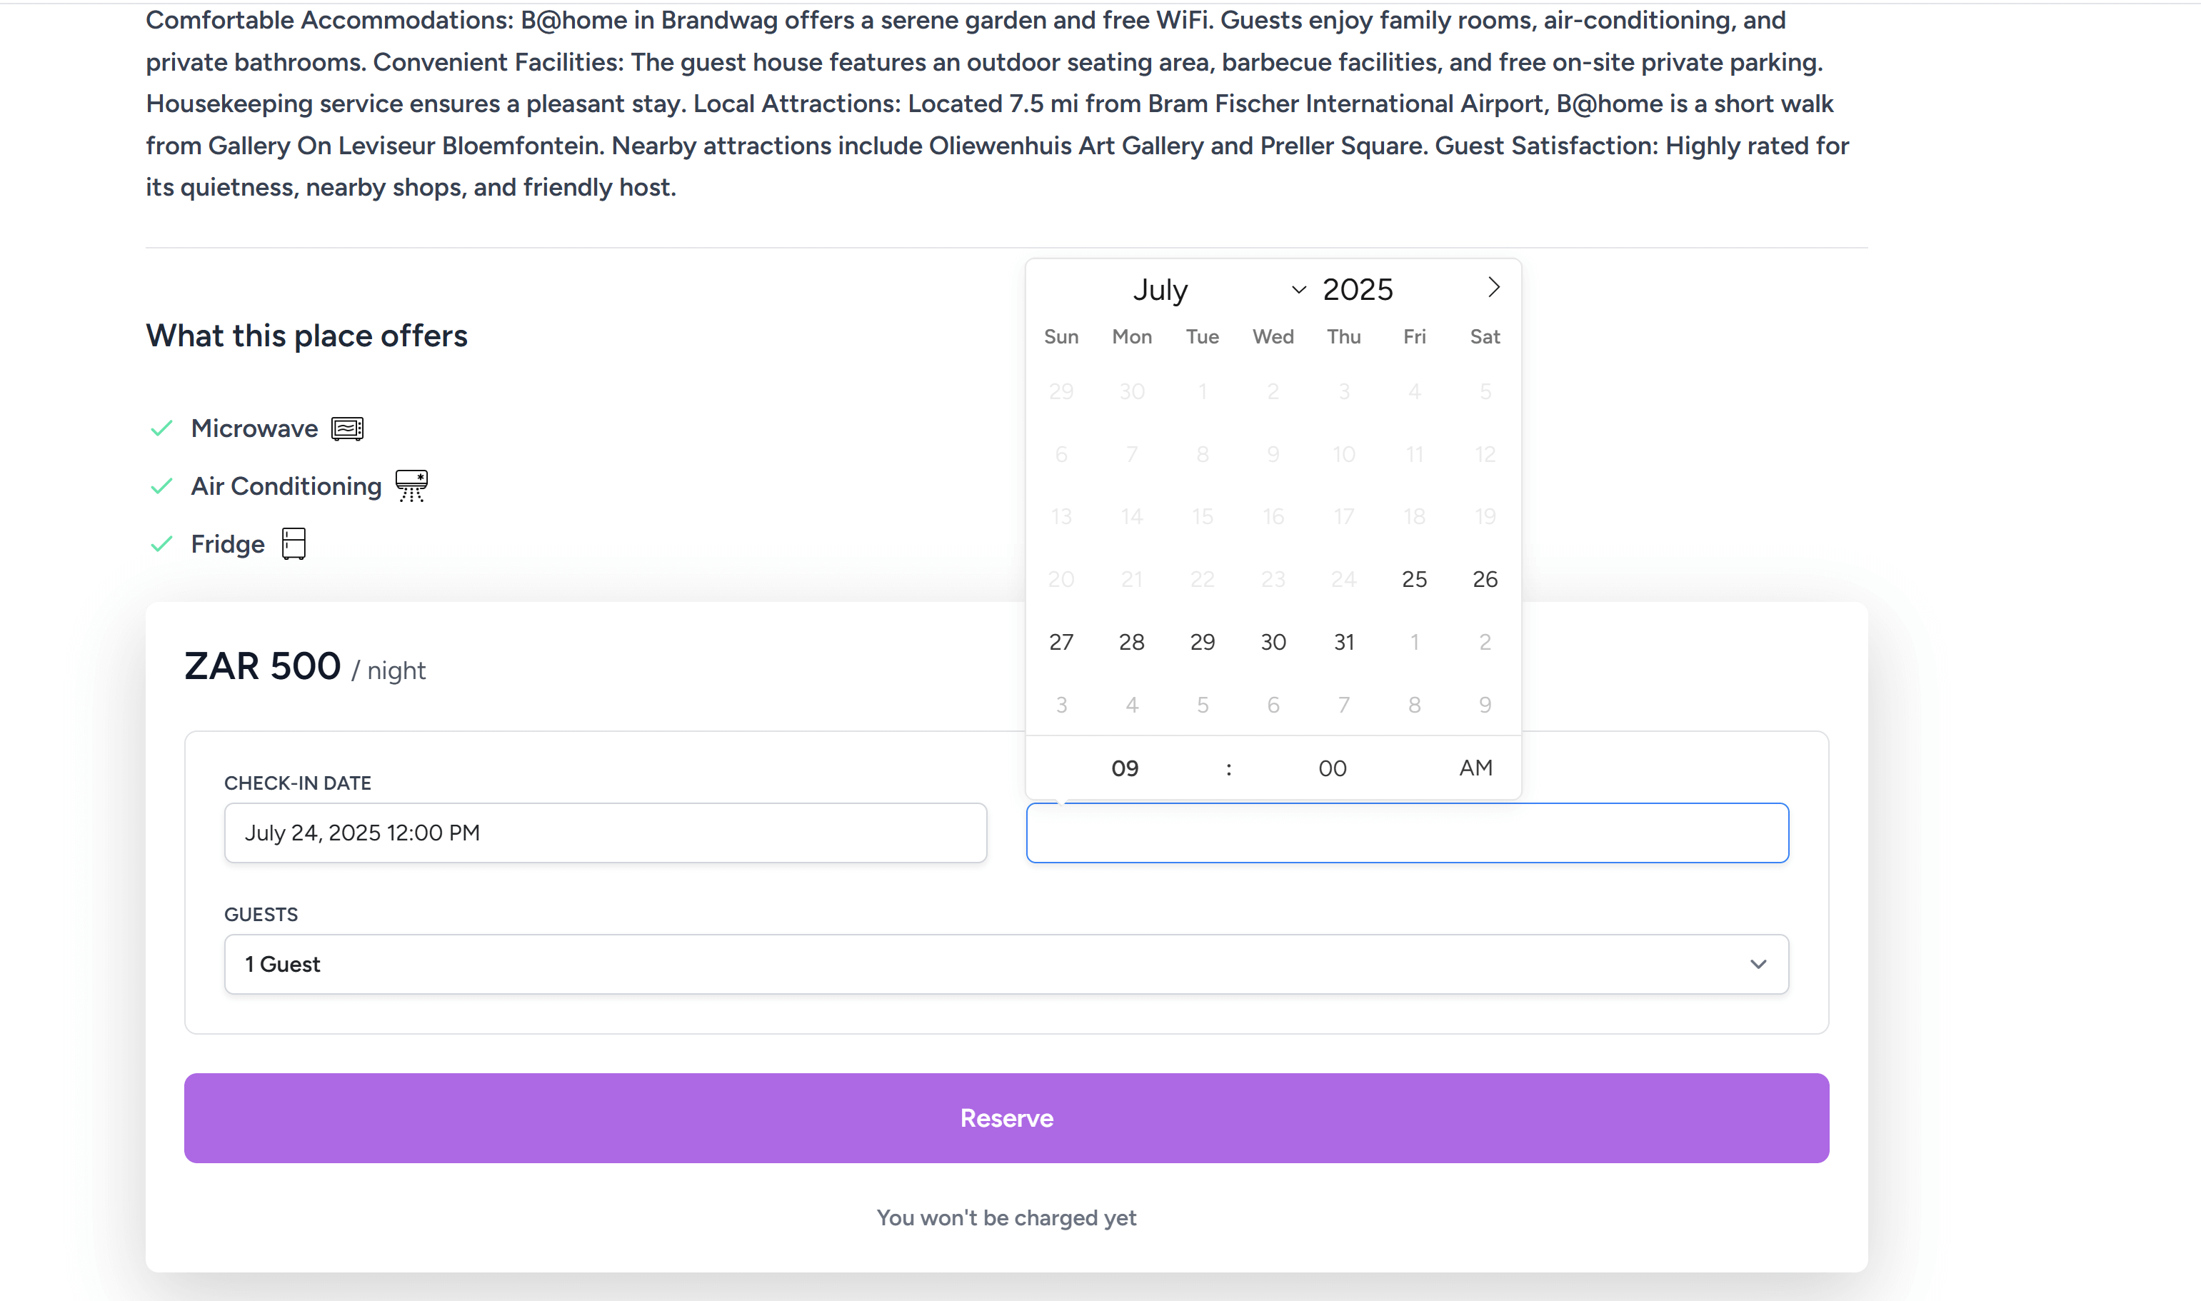This screenshot has width=2201, height=1301.
Task: Click the minutes value 00
Action: click(1333, 769)
